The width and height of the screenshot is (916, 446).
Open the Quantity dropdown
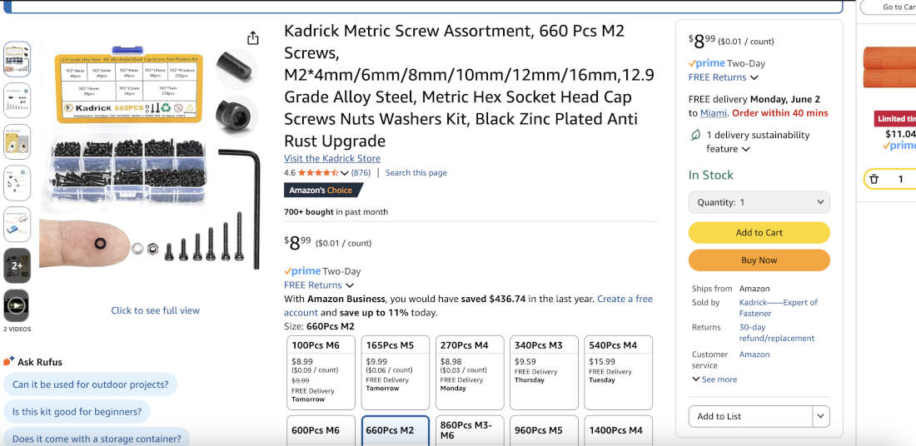[759, 202]
